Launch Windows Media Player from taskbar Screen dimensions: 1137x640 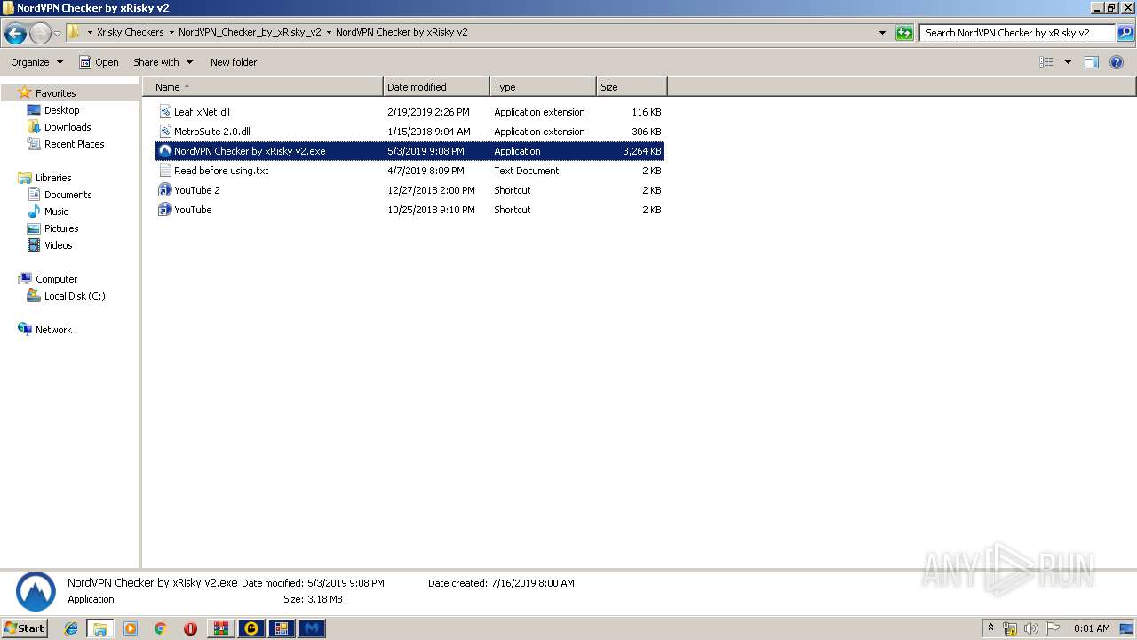tap(131, 628)
